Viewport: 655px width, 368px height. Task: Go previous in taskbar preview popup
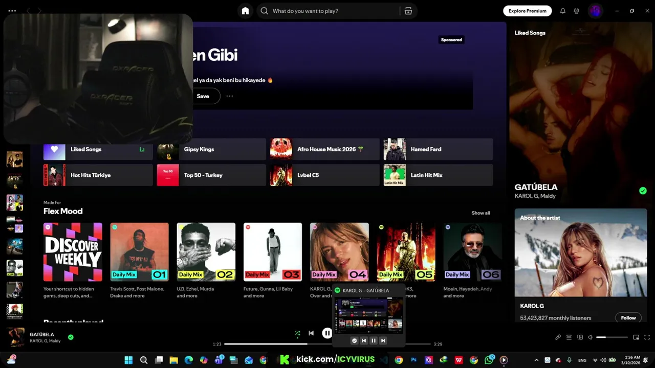pyautogui.click(x=364, y=340)
